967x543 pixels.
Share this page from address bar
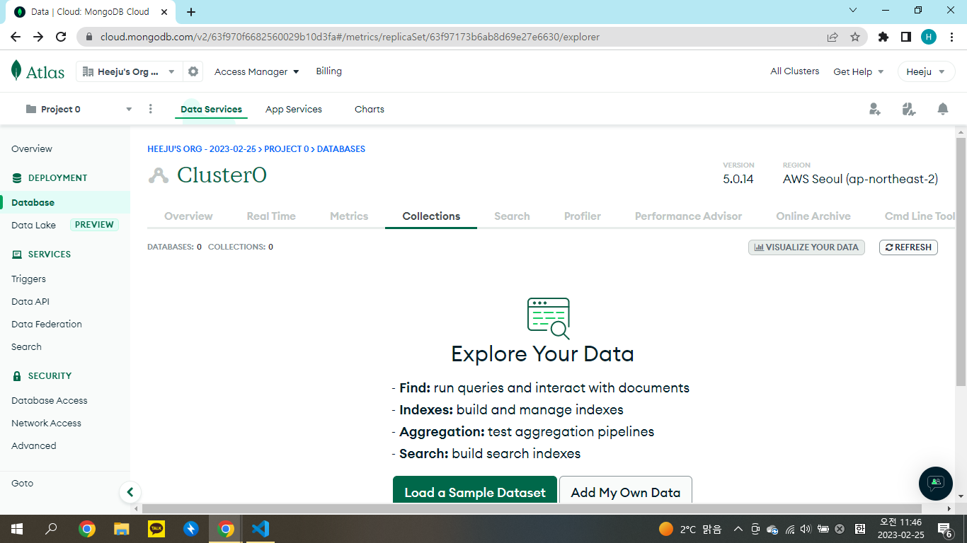point(832,37)
